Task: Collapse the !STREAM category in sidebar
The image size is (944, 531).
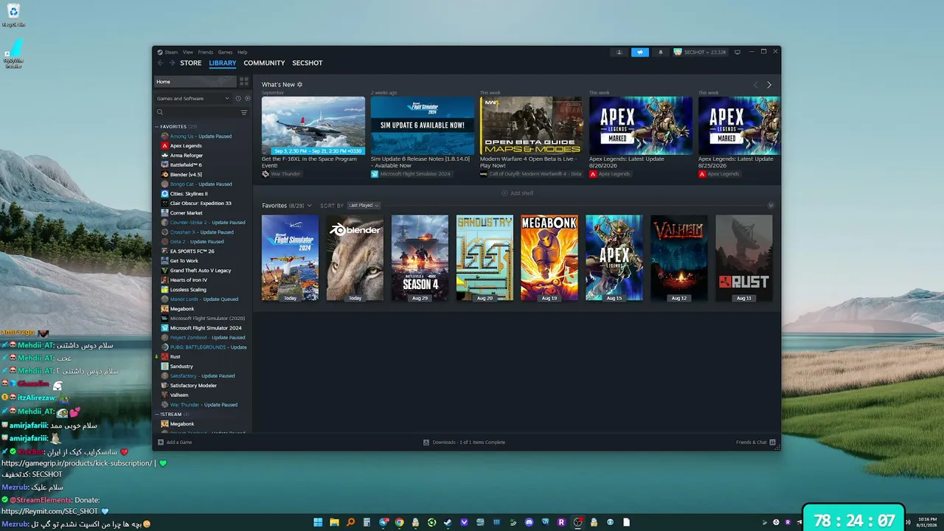Action: click(157, 414)
